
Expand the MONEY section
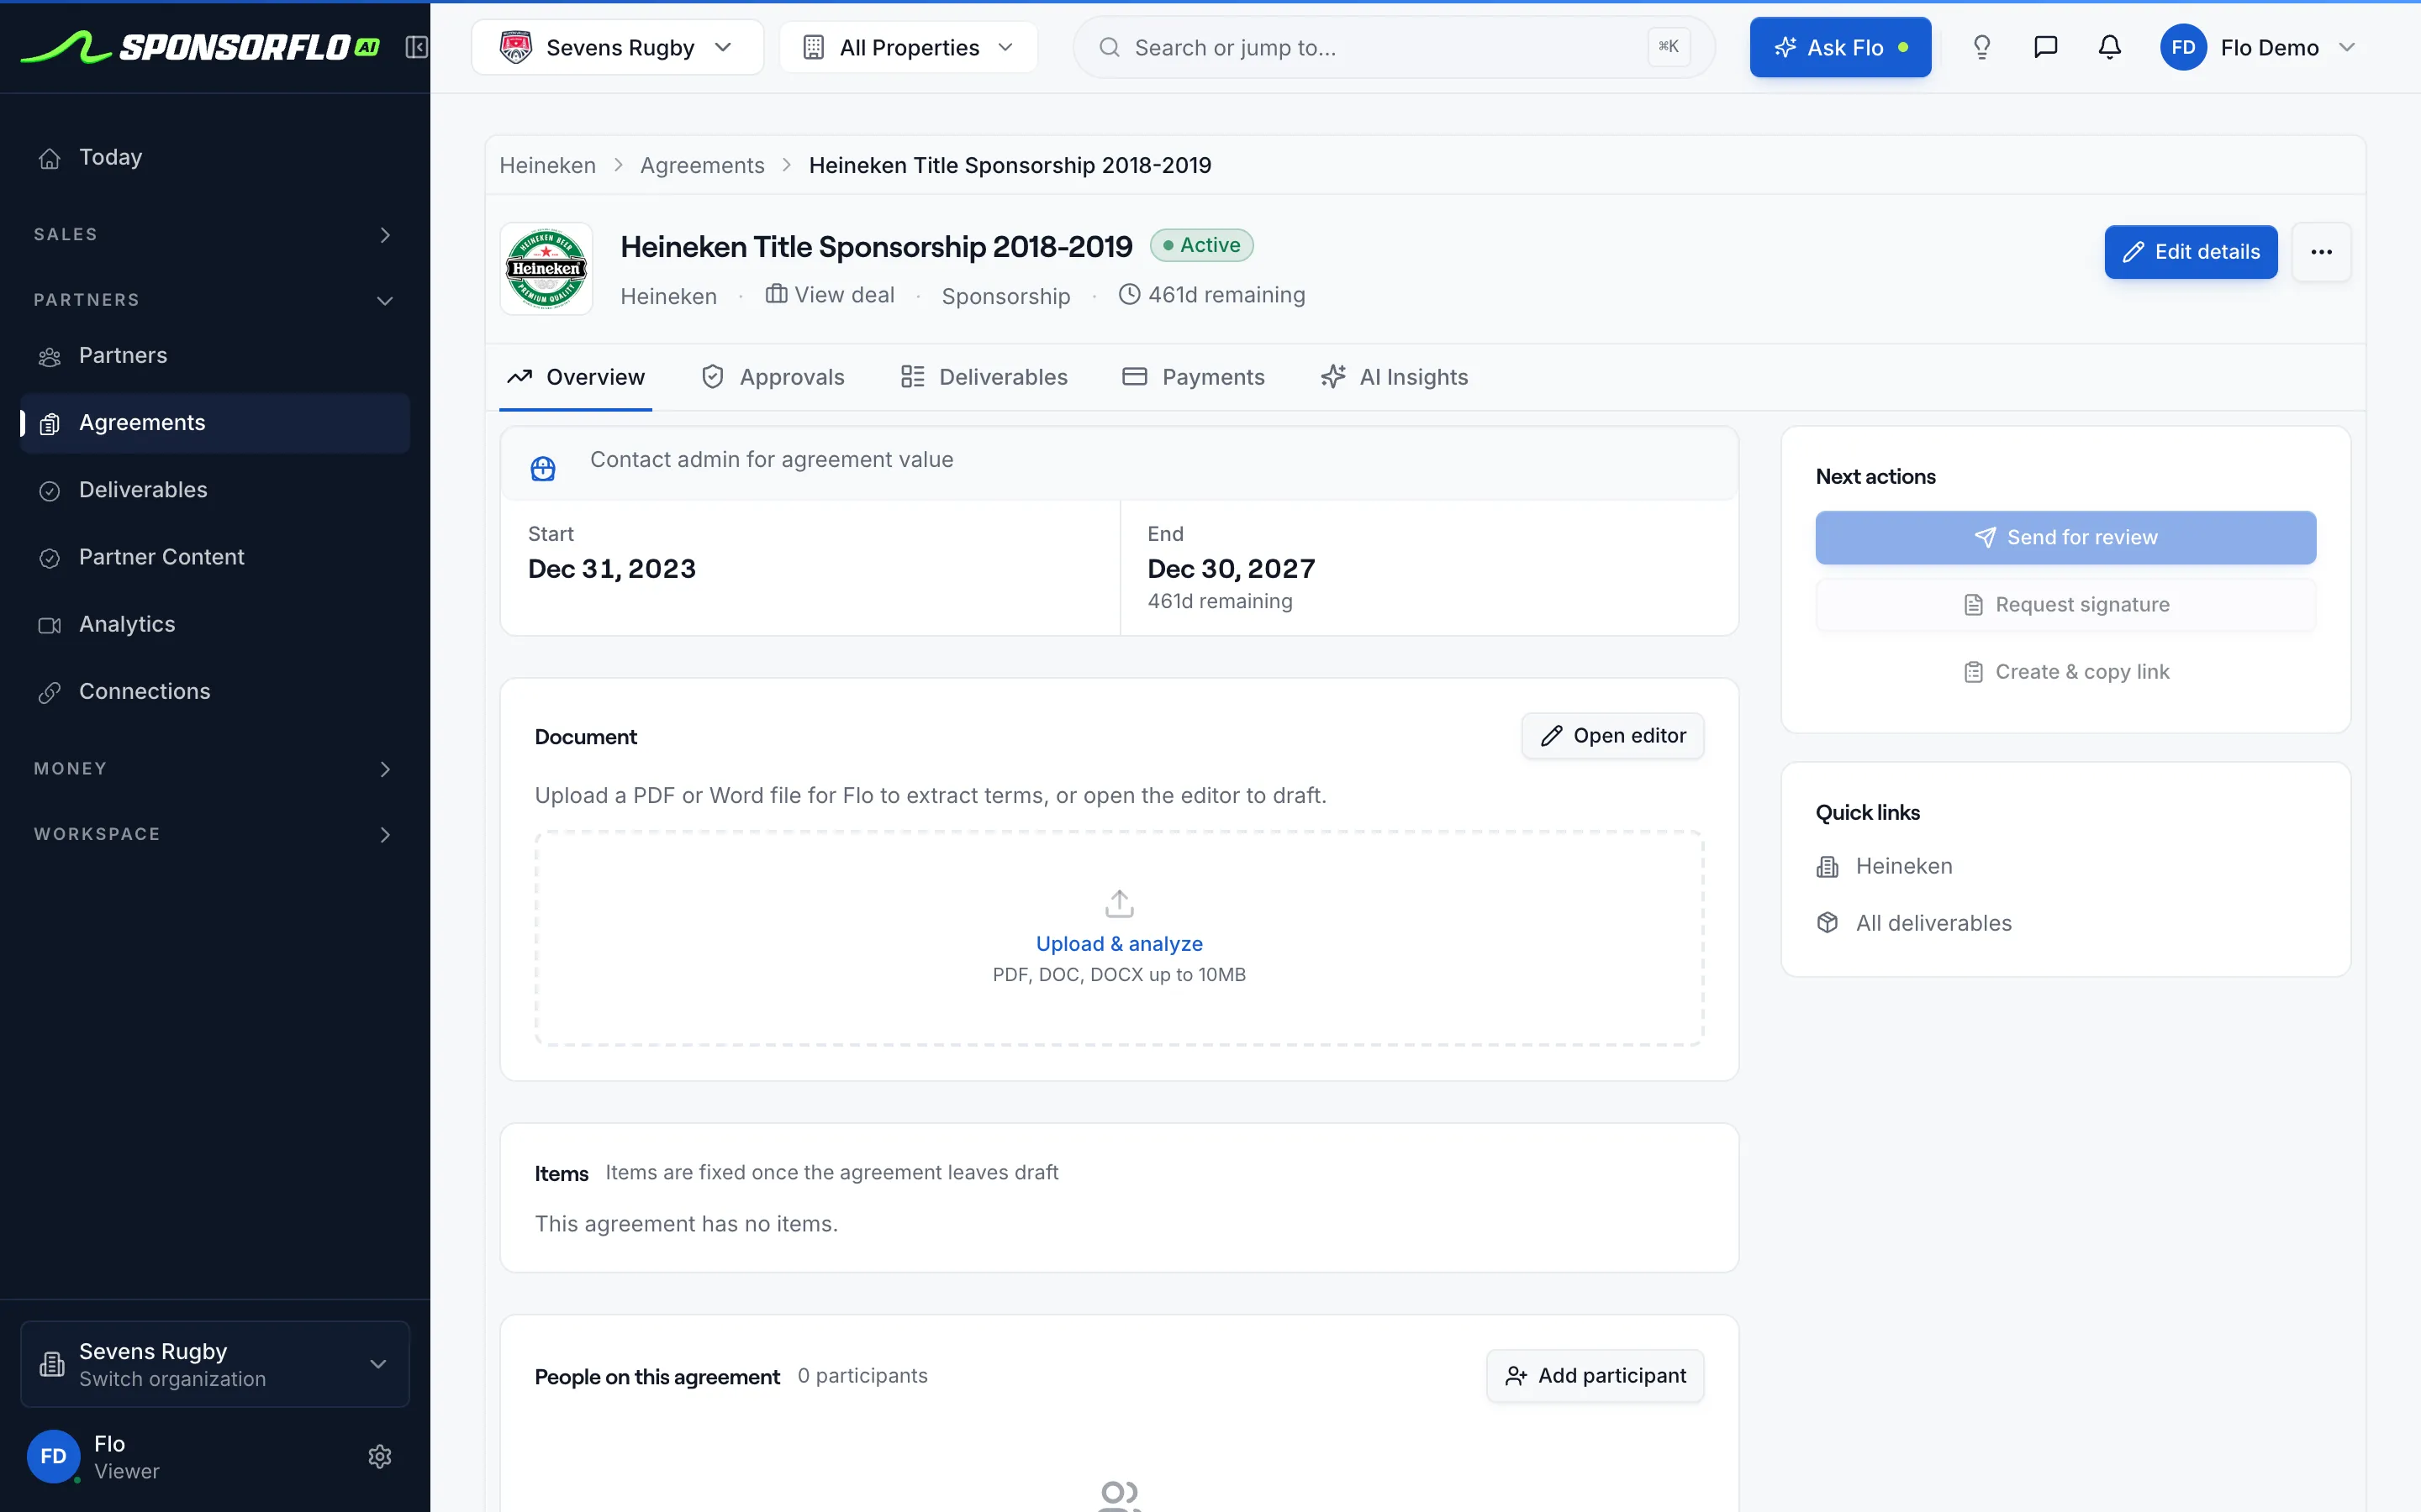pos(215,769)
